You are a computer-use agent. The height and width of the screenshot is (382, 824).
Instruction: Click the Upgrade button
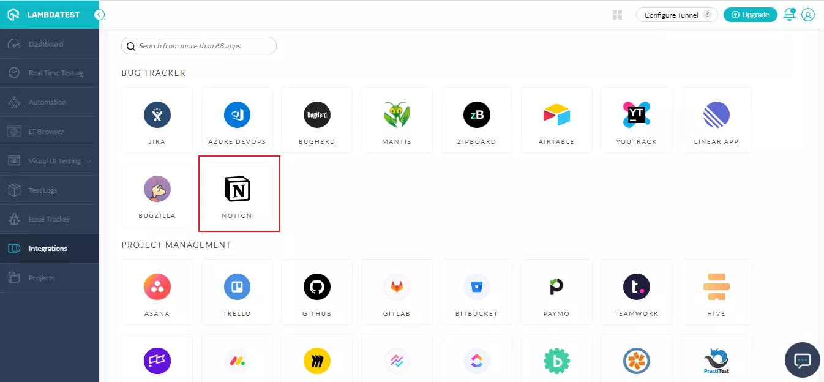tap(750, 15)
